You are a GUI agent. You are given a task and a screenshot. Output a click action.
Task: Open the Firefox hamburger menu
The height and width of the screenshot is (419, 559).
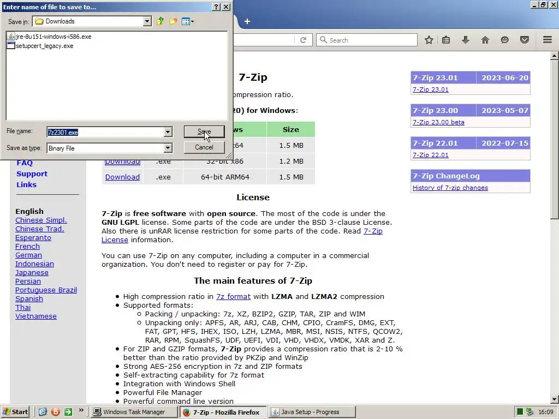pyautogui.click(x=548, y=40)
